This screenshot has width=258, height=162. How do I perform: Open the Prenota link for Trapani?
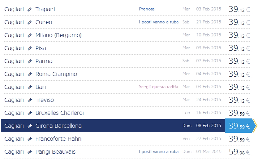point(146,9)
